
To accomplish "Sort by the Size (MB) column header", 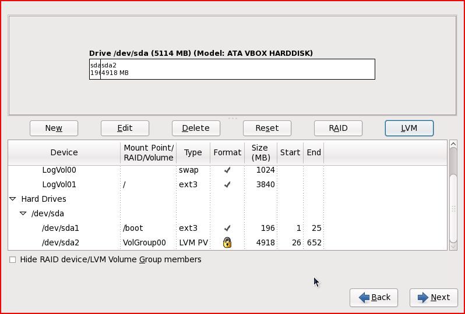I will coord(260,152).
